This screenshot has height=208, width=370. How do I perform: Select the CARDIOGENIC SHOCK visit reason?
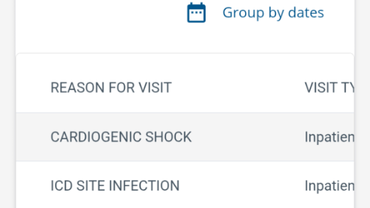(x=121, y=137)
